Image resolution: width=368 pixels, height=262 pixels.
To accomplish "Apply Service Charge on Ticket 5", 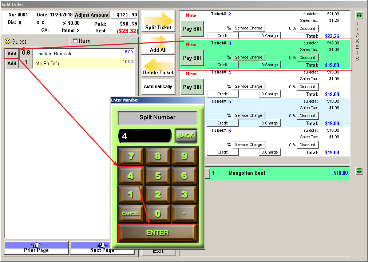I will (249, 115).
